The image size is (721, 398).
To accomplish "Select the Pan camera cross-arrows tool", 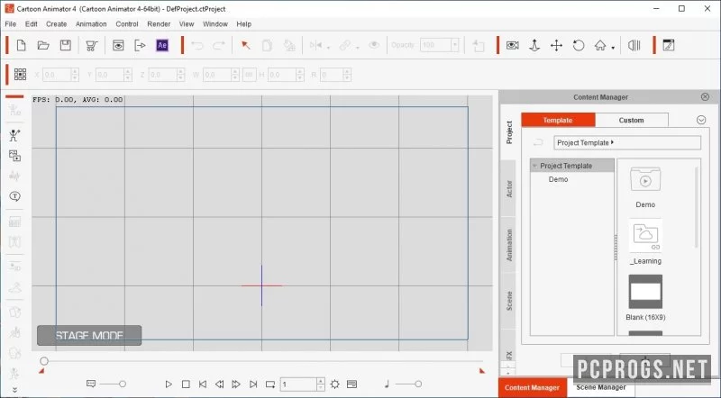I will pyautogui.click(x=556, y=45).
